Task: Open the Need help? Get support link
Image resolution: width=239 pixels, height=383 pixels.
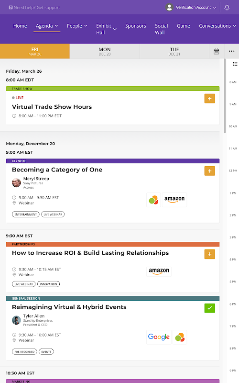Action: 34,8
